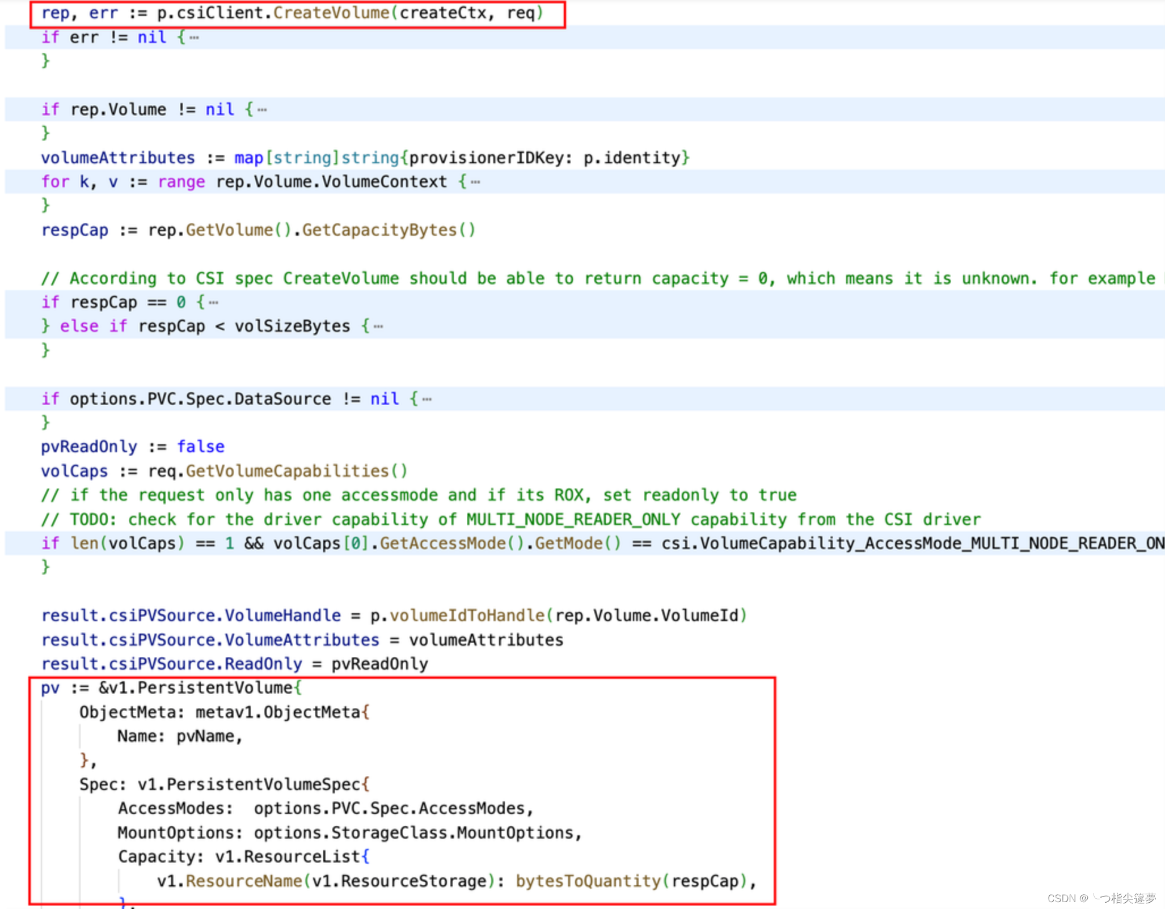Click 'AccessModes:' field line

click(x=326, y=809)
